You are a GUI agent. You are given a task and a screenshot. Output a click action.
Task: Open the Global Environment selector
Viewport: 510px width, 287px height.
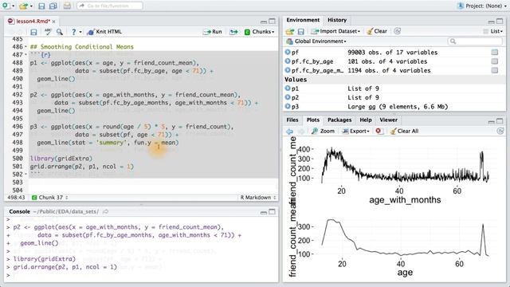[316, 41]
